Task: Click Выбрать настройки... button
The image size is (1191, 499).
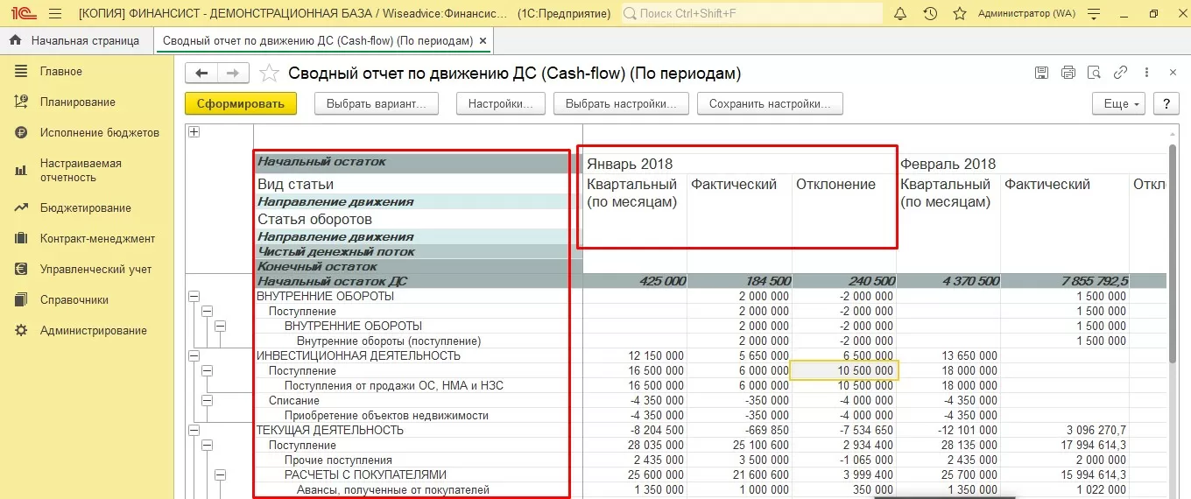Action: 621,103
